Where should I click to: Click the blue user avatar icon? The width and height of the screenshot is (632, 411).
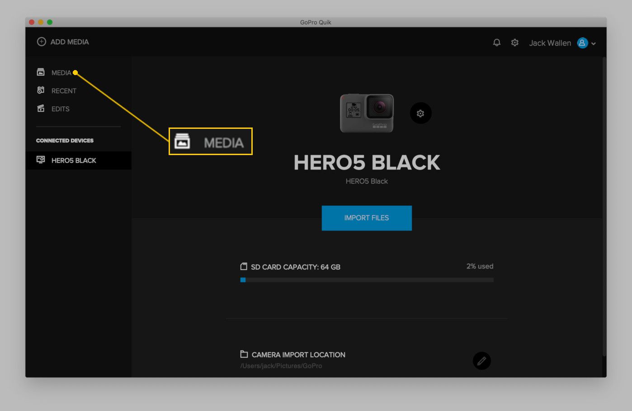tap(582, 43)
